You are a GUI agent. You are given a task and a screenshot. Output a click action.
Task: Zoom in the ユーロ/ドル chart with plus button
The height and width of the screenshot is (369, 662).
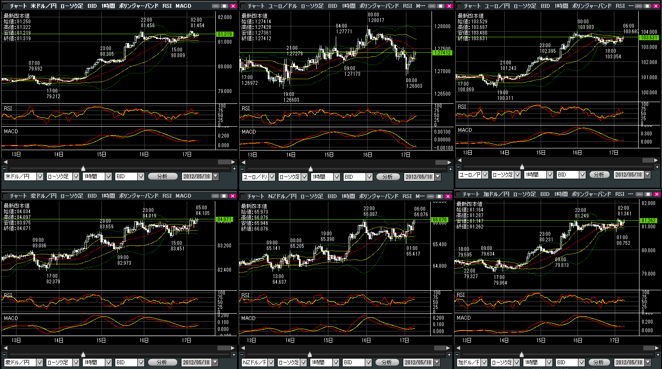(x=450, y=169)
